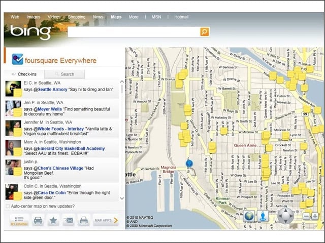Click justin p. profile thumbnail
The height and width of the screenshot is (243, 325).
(13, 168)
